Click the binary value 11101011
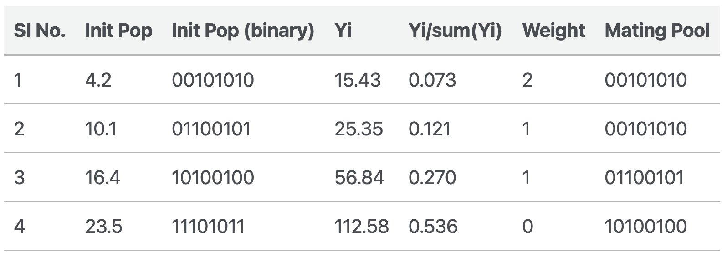 208,226
